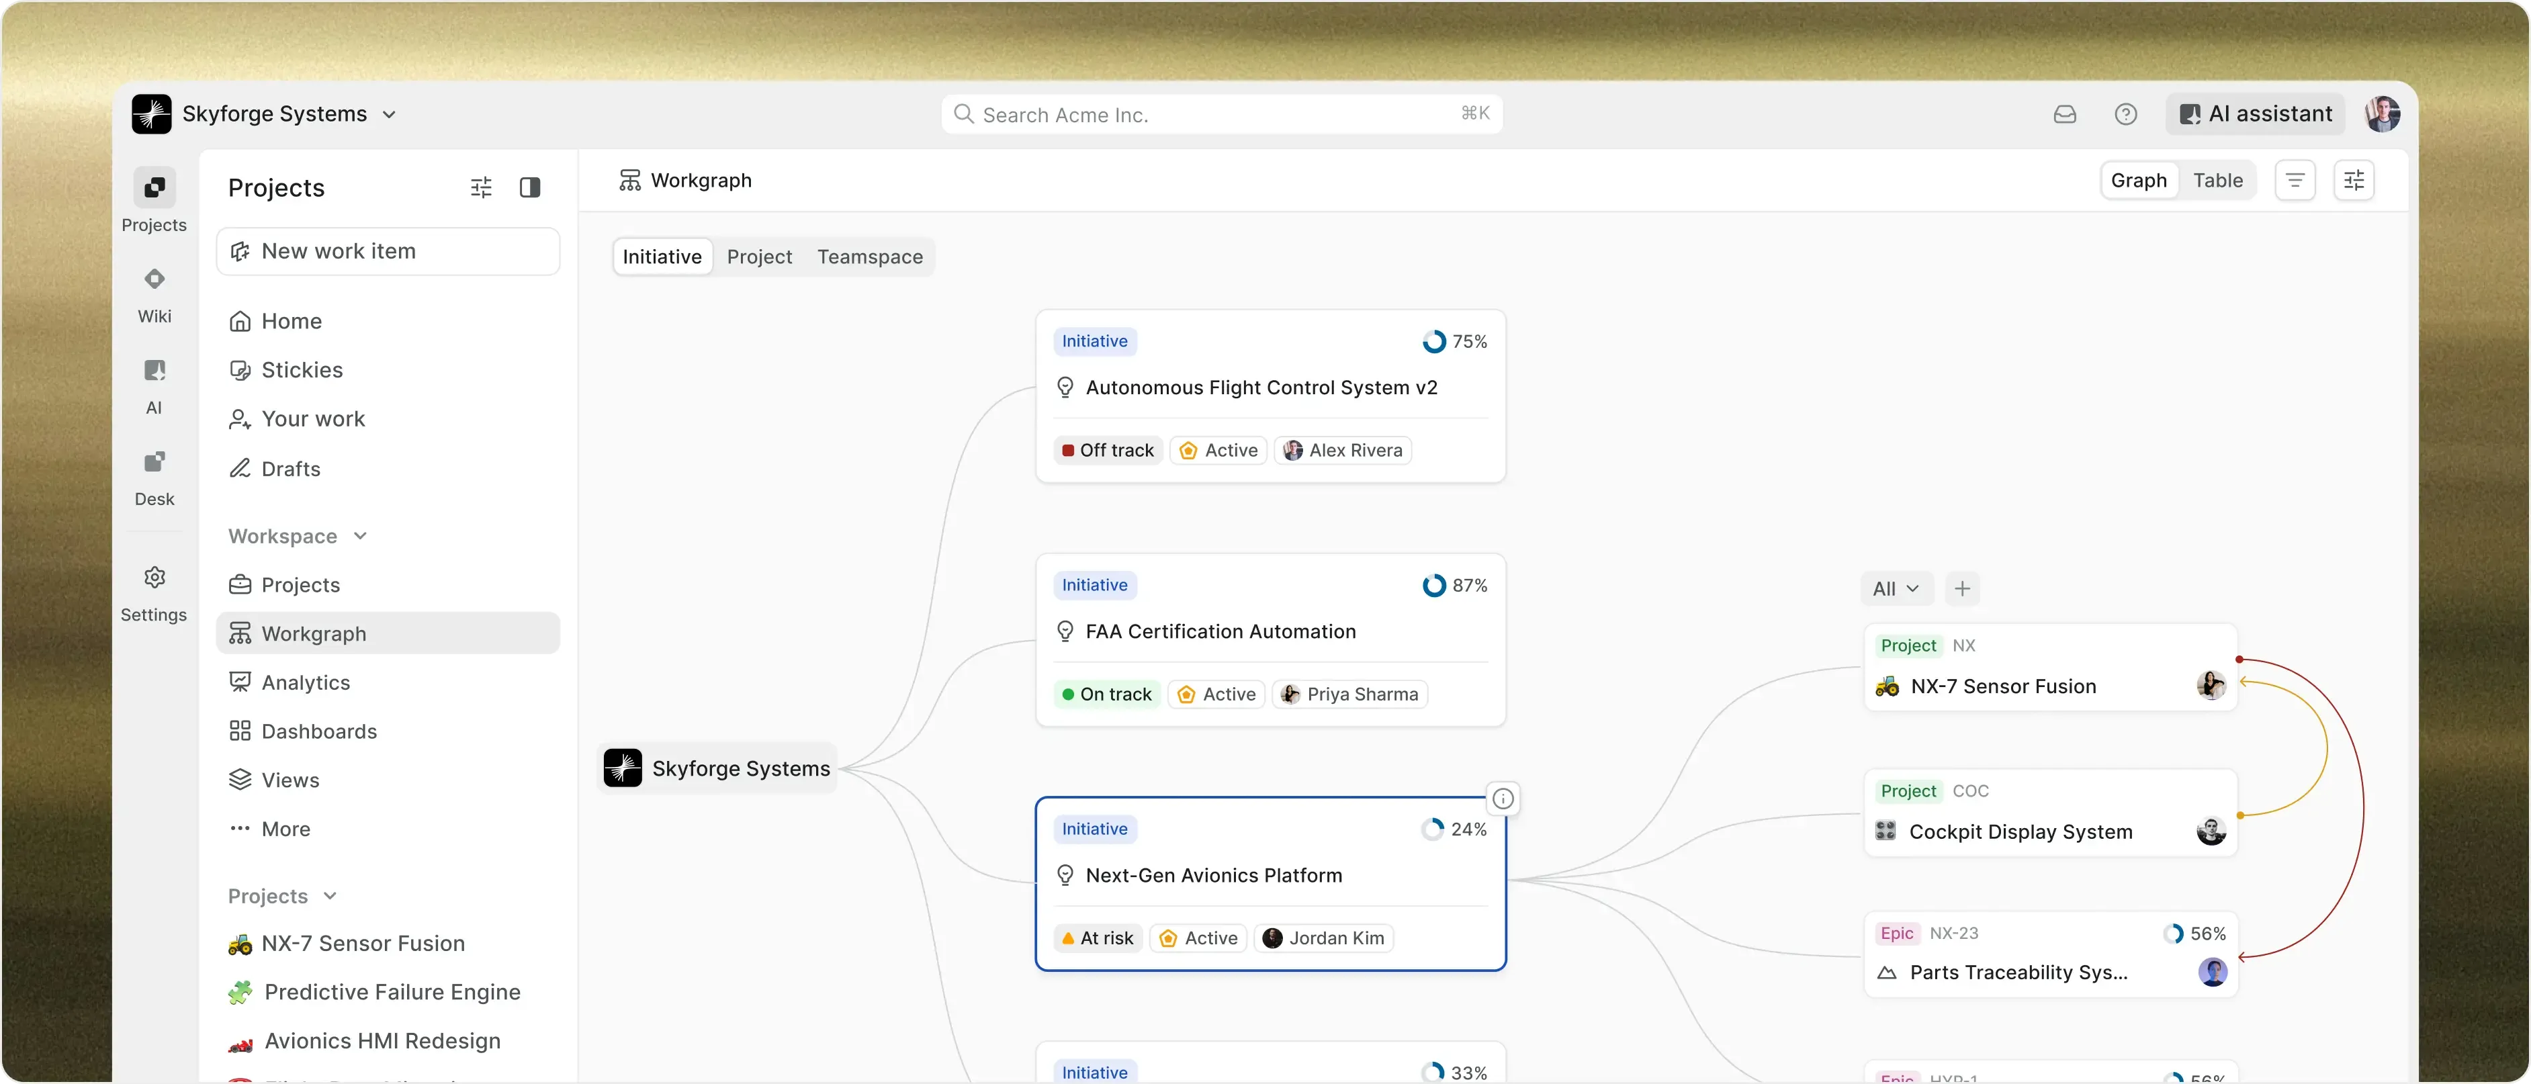Click the Workgraph filter lines icon
This screenshot has height=1084, width=2531.
[x=2295, y=181]
